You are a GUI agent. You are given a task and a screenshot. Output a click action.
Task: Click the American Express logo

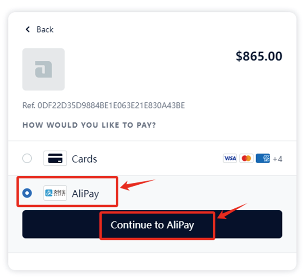pos(263,158)
